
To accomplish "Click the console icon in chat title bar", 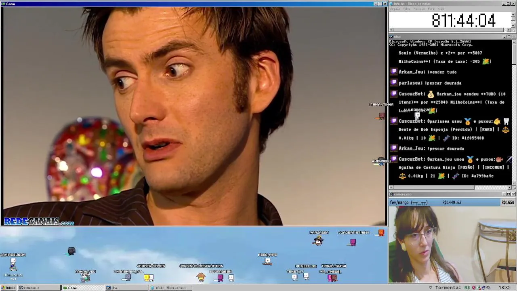I will tap(391, 37).
